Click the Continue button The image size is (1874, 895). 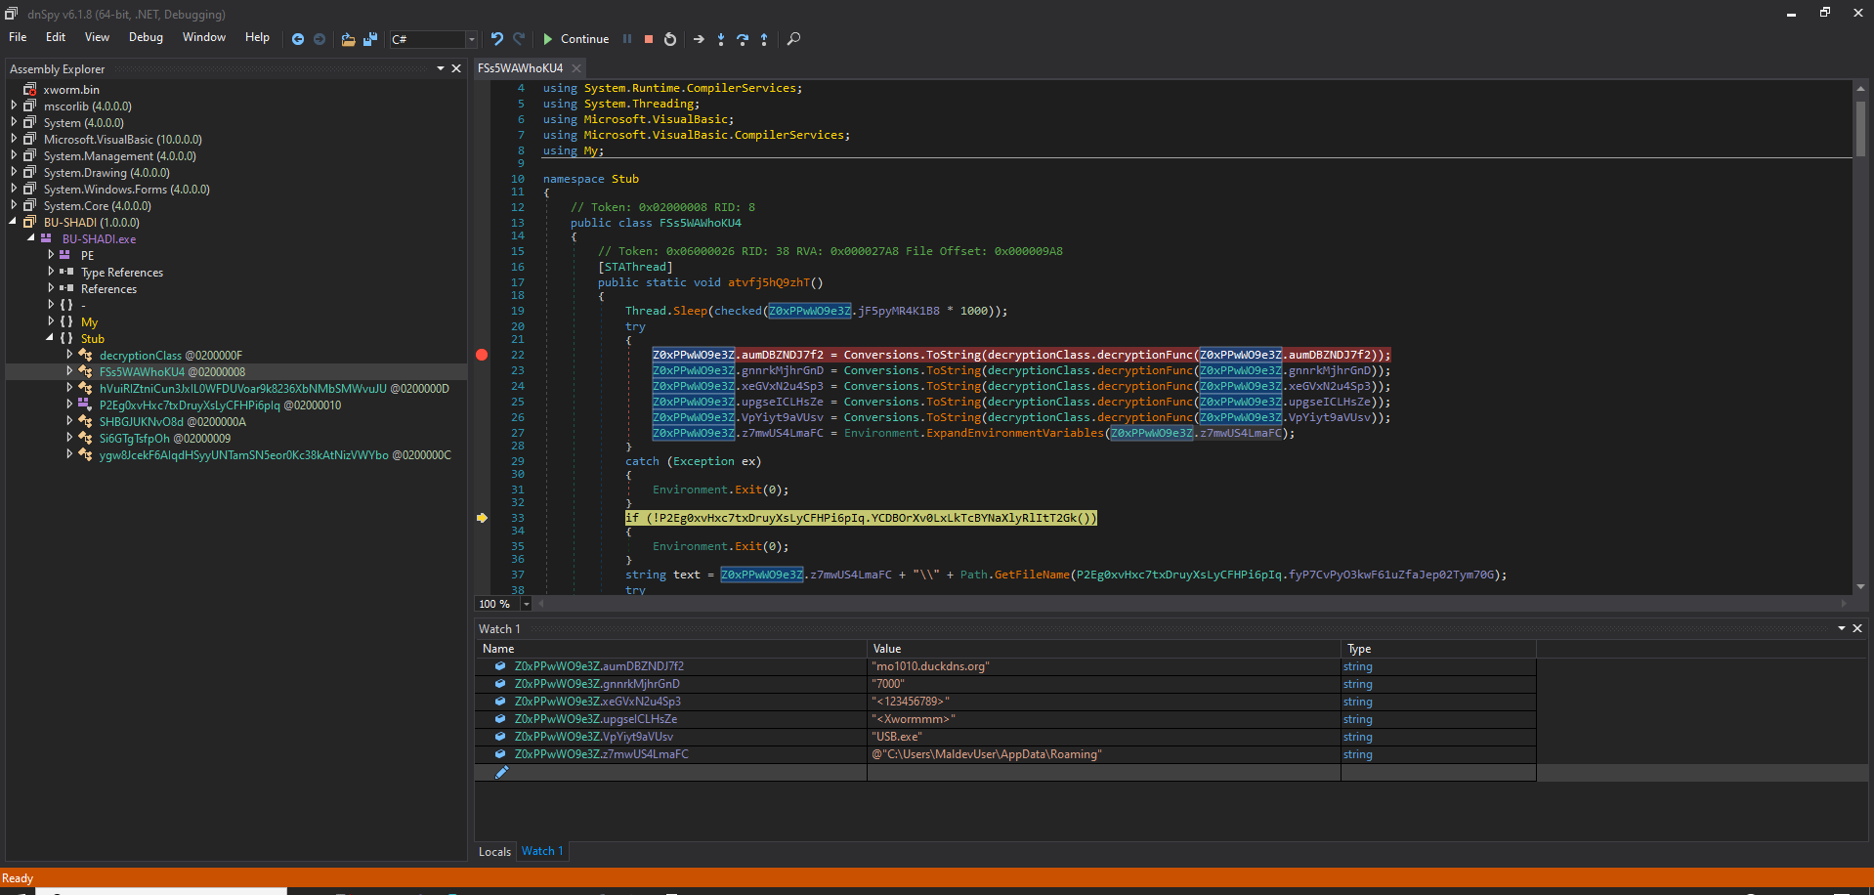point(575,39)
